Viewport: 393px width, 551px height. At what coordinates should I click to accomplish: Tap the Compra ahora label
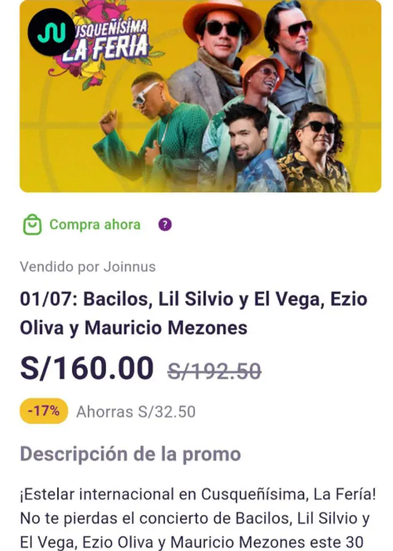point(95,225)
